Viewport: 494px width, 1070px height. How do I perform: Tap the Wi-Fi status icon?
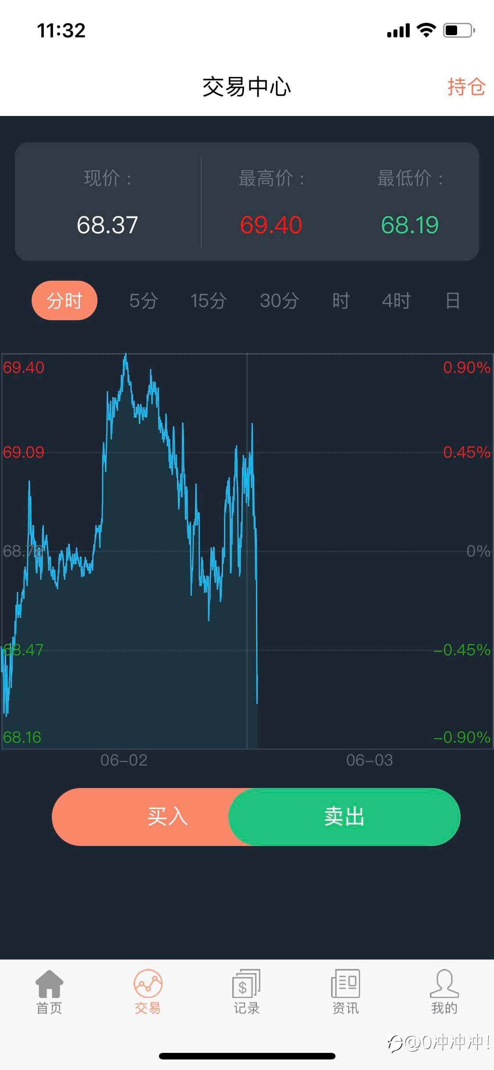coord(426,30)
